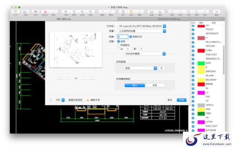Click the green color swatch for AXIS layer
Viewport: 235px width, 147px height.
tap(201, 63)
